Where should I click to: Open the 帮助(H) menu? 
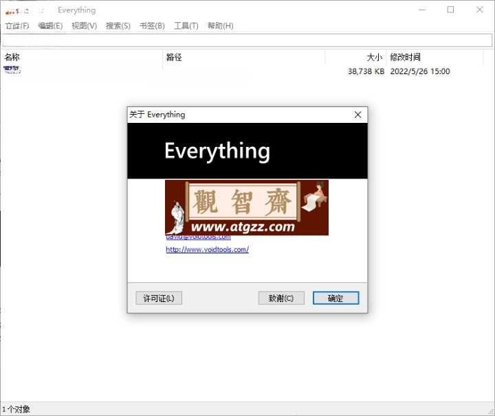pos(221,26)
